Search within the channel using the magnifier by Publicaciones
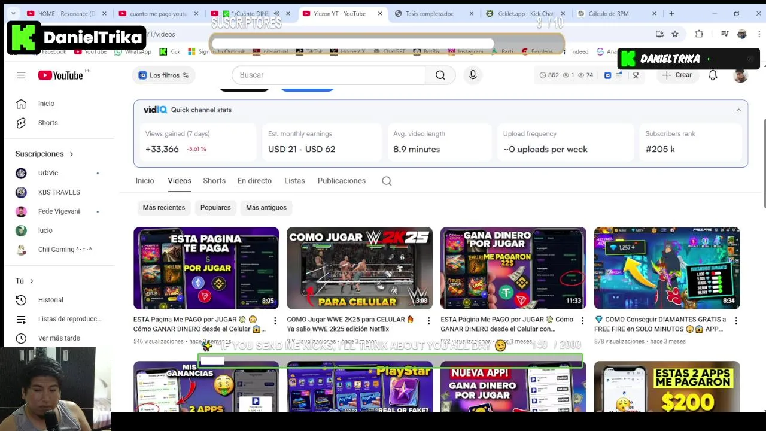 (x=387, y=181)
